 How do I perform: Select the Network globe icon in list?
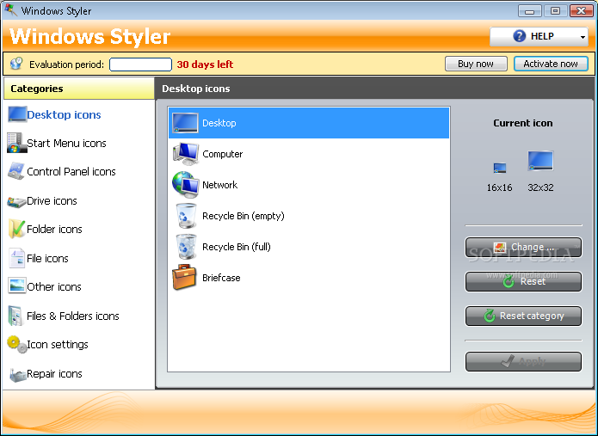(x=185, y=185)
